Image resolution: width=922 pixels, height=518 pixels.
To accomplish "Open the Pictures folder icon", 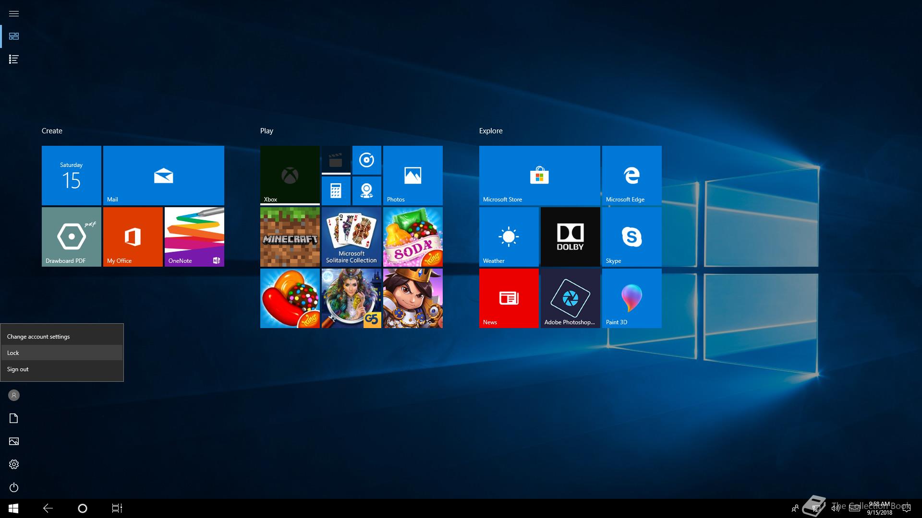I will pos(14,441).
